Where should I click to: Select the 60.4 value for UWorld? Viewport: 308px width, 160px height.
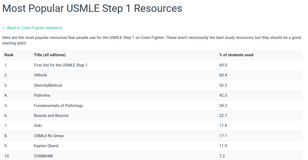point(223,75)
